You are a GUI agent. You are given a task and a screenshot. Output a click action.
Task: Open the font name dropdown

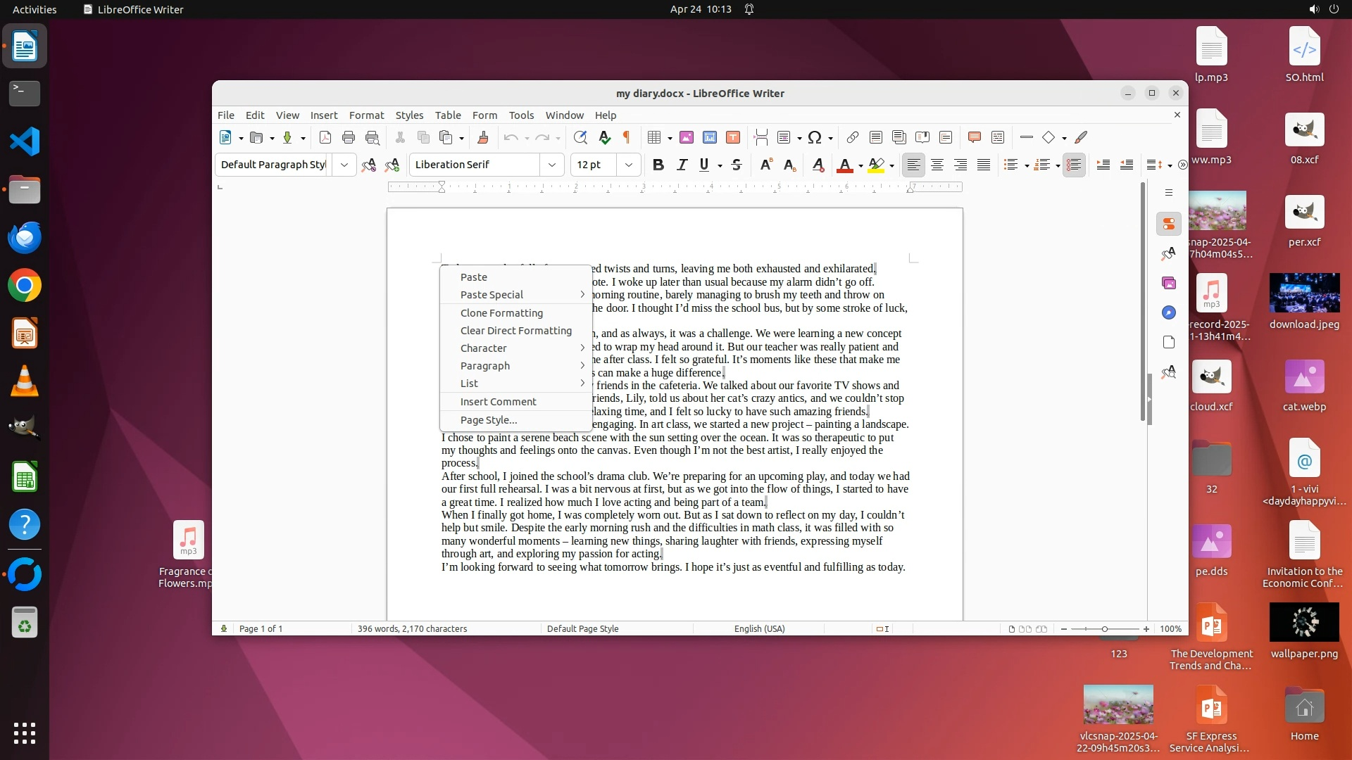[552, 165]
